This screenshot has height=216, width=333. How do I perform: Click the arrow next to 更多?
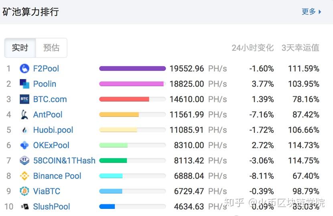coord(320,12)
